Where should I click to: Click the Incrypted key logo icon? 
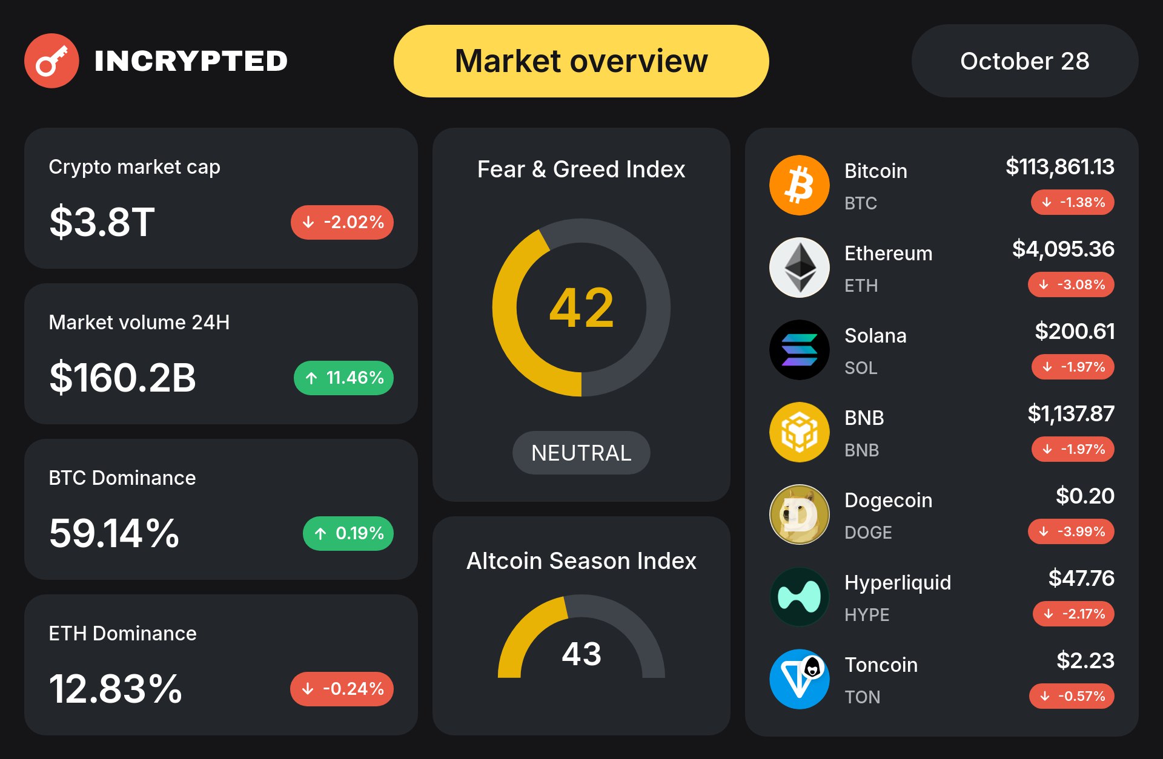pyautogui.click(x=51, y=61)
